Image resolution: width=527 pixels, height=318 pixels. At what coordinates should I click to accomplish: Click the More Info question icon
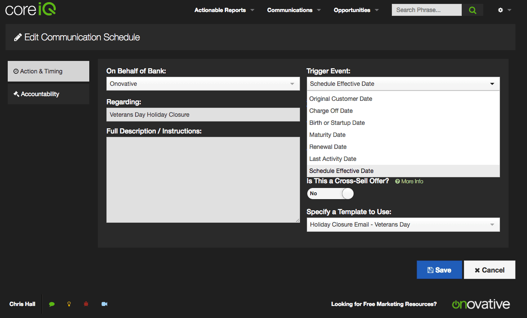click(x=397, y=182)
